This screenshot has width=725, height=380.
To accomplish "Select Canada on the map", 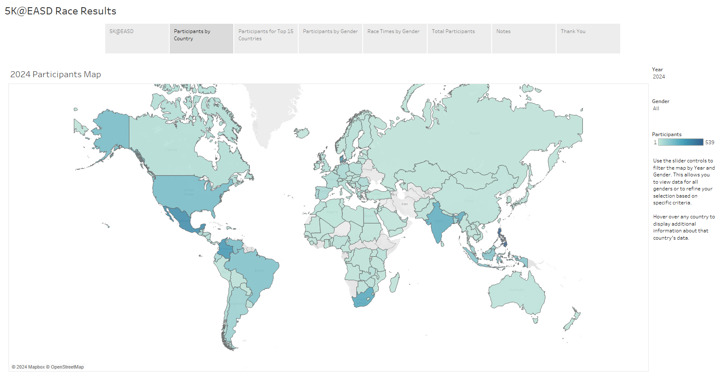I will (170, 148).
